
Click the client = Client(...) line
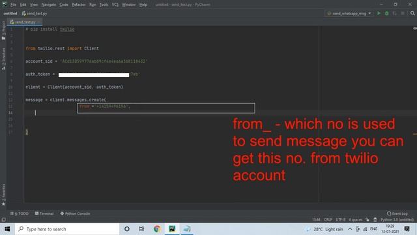click(x=74, y=87)
